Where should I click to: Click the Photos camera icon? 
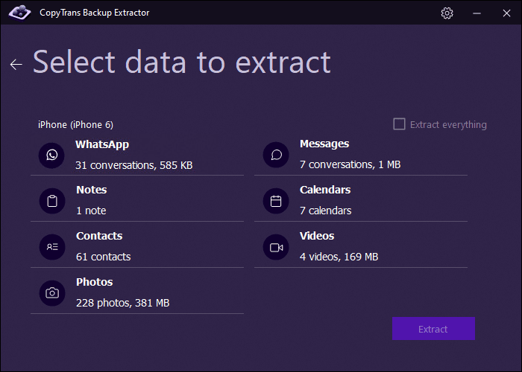point(52,293)
